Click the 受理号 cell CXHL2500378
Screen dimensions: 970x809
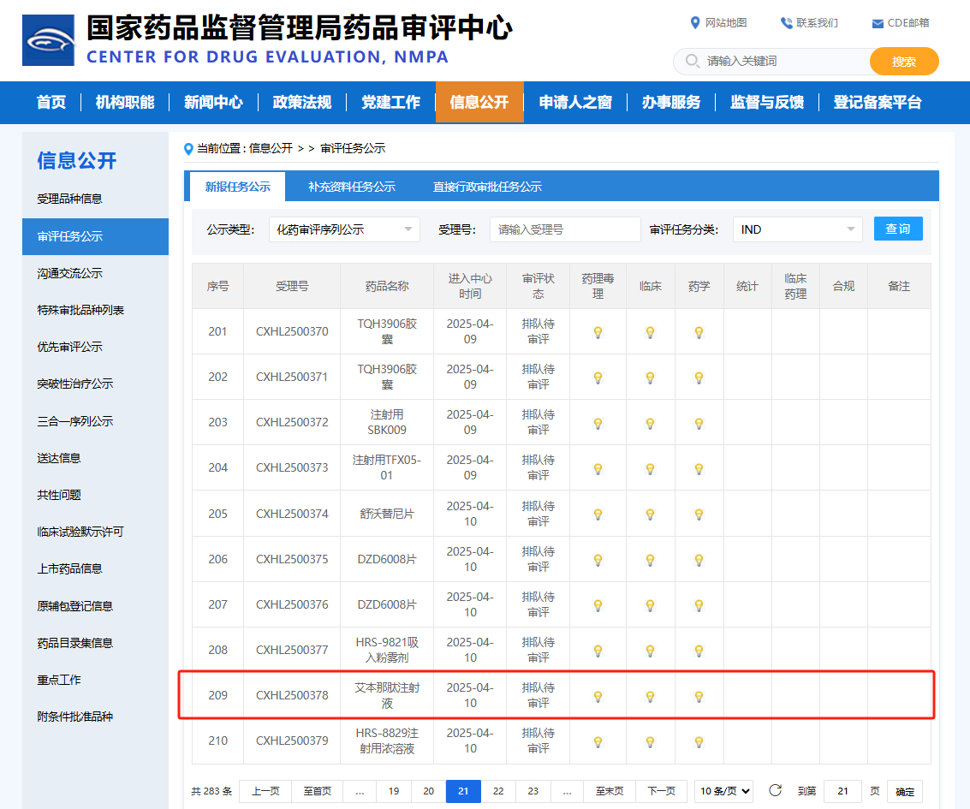292,695
